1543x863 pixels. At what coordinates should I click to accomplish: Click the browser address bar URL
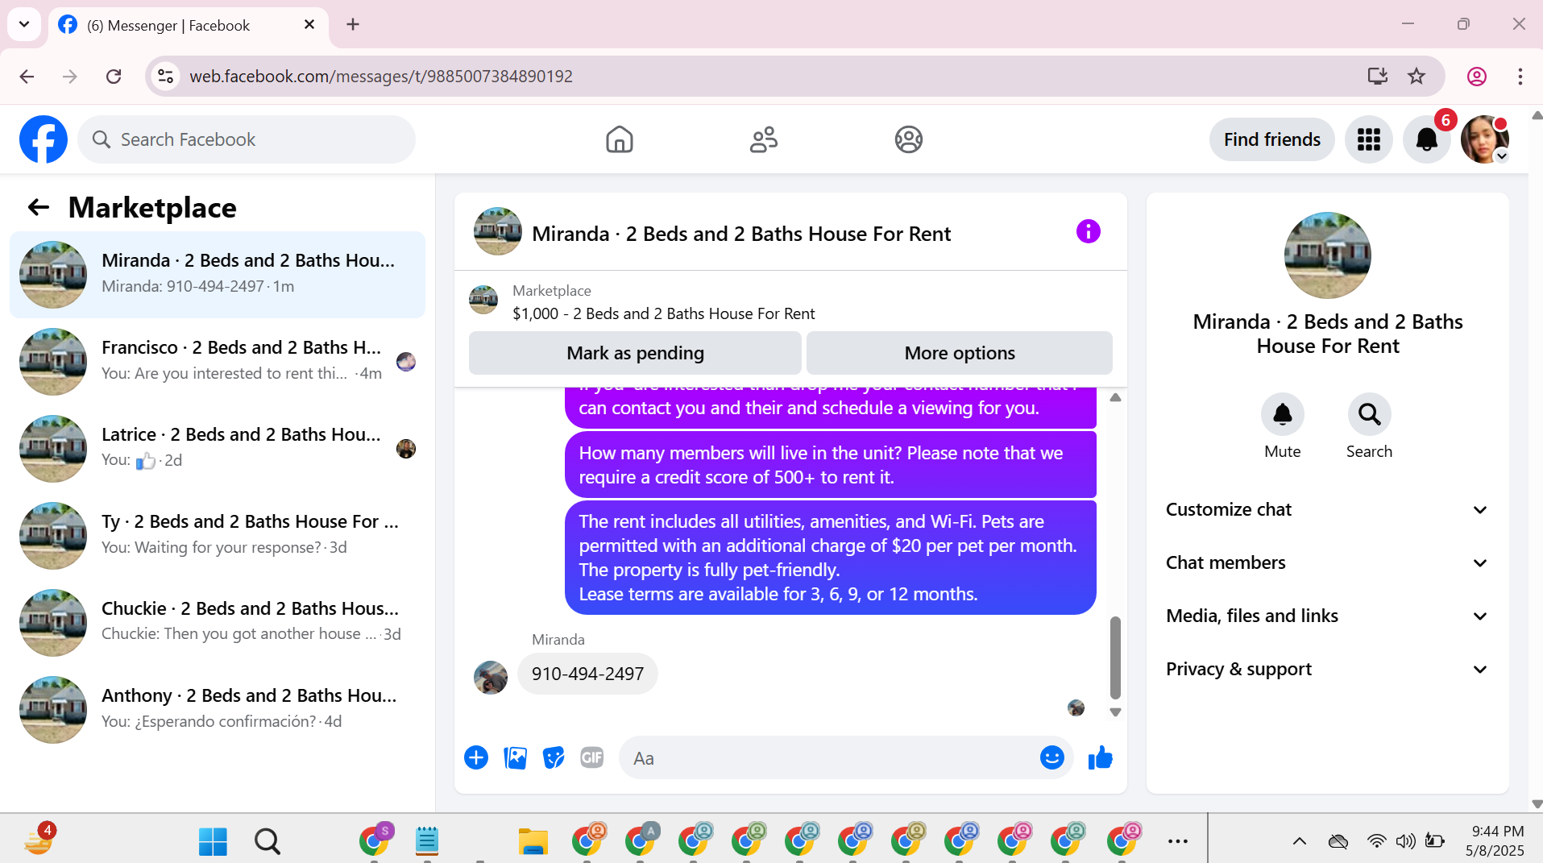(381, 77)
